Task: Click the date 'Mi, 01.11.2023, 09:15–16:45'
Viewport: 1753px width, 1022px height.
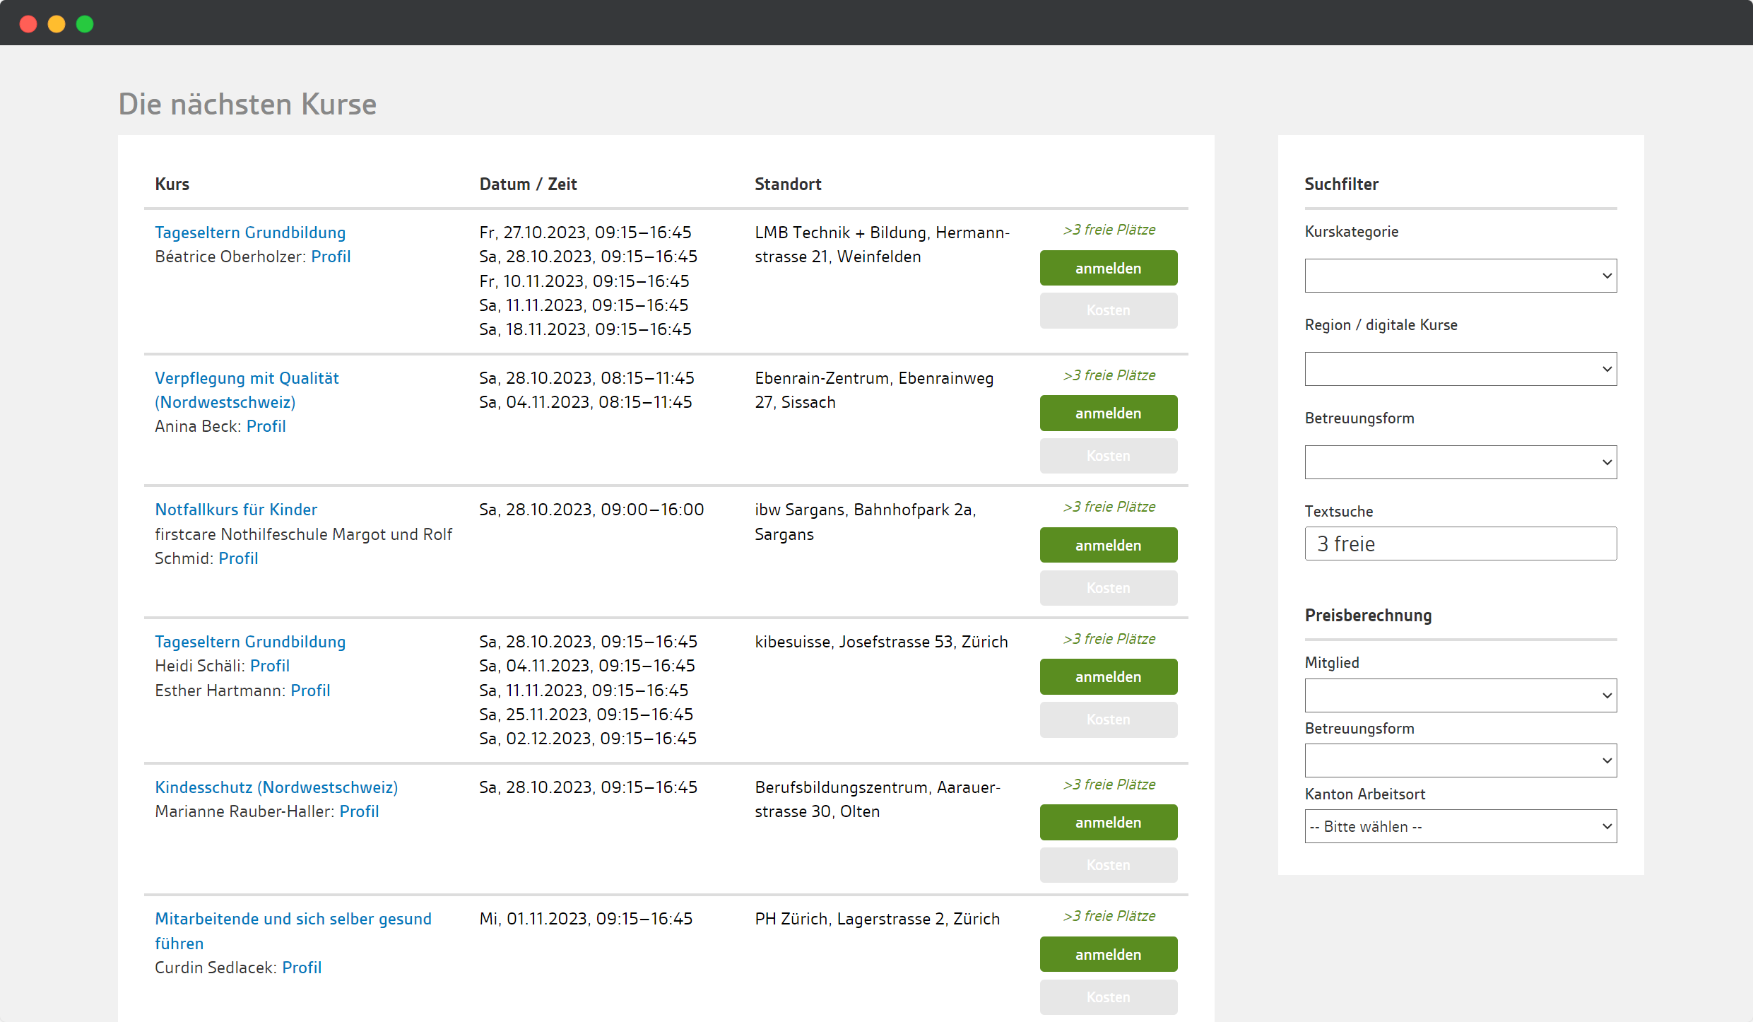Action: (586, 919)
